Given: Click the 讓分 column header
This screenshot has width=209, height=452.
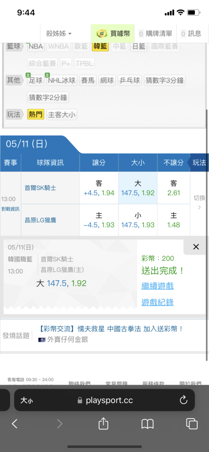Looking at the screenshot, I should [99, 163].
